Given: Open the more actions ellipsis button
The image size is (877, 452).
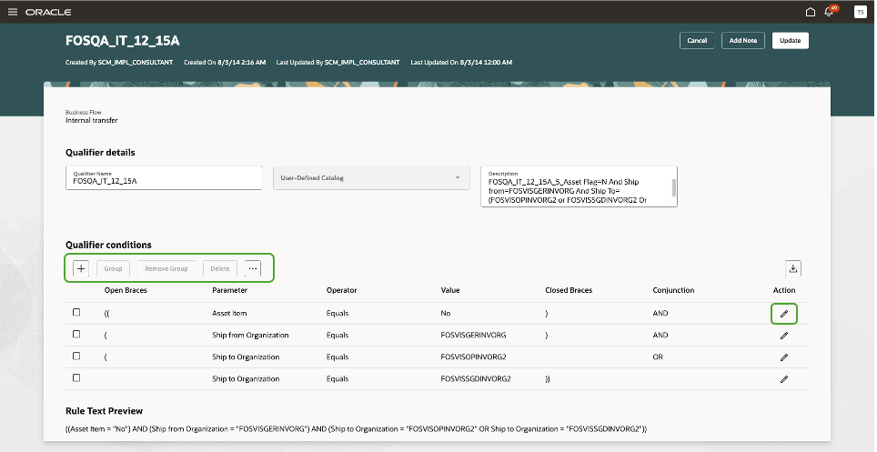Looking at the screenshot, I should click(253, 268).
